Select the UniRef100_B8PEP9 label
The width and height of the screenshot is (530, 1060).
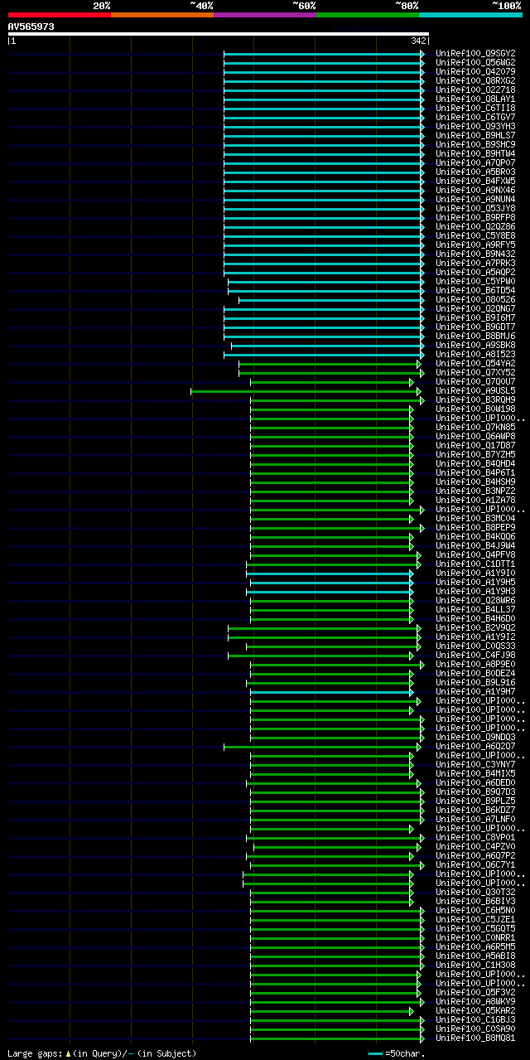475,527
